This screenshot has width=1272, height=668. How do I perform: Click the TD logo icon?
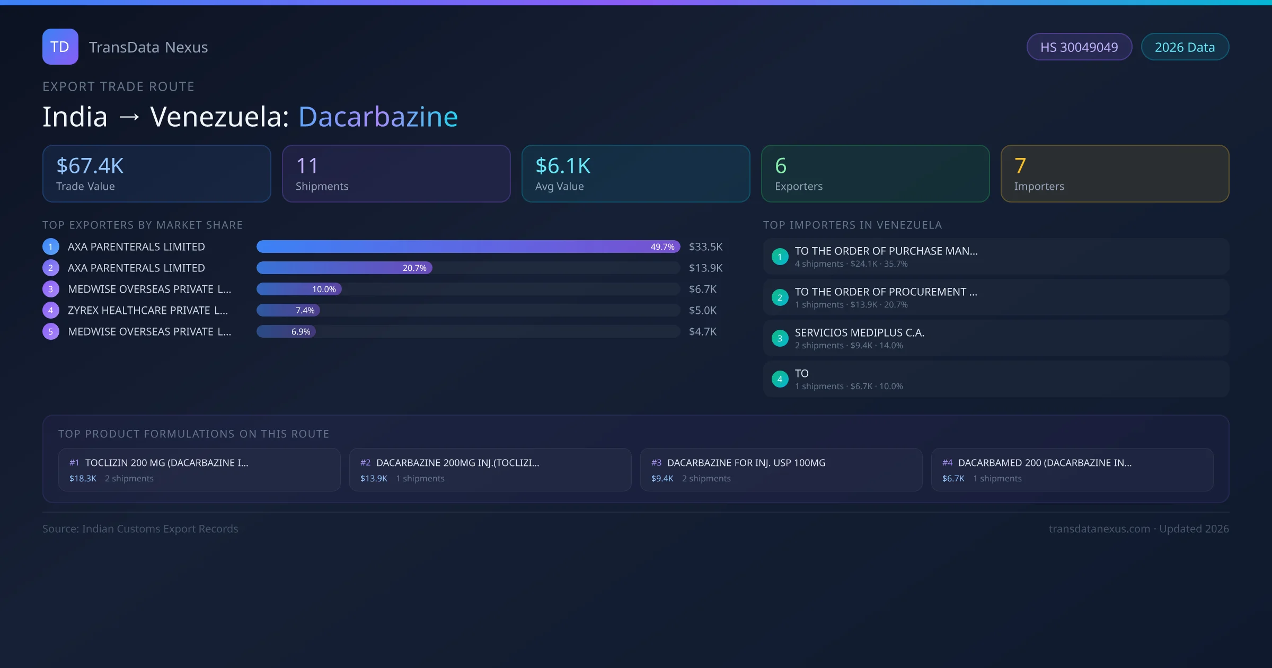point(60,47)
